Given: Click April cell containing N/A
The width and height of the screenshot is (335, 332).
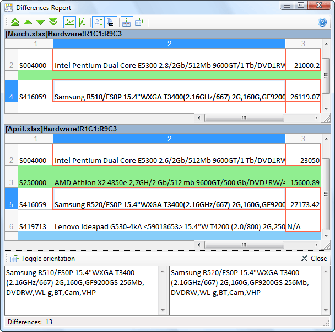Looking at the screenshot, I should [303, 220].
